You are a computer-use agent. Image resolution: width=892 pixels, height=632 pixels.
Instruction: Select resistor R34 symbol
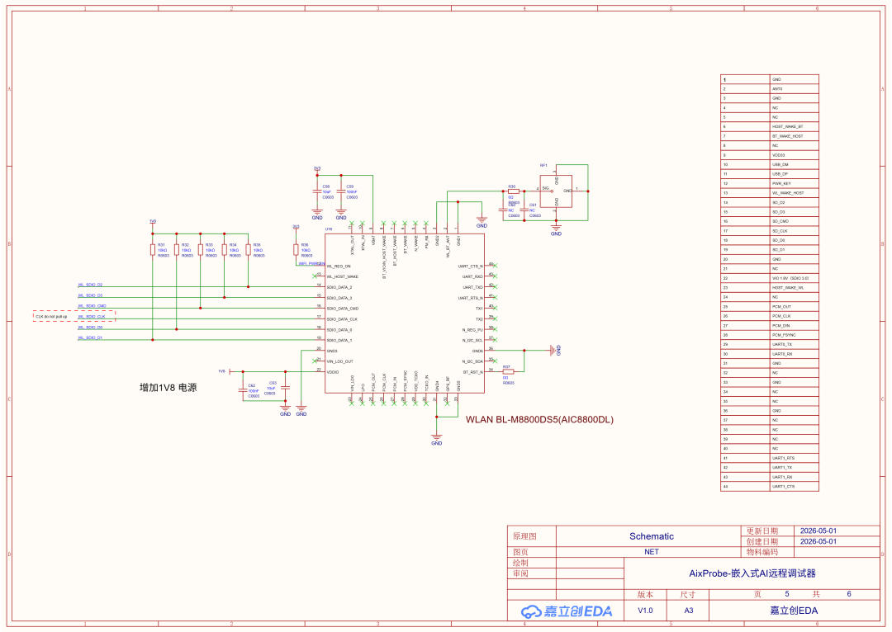pyautogui.click(x=224, y=250)
